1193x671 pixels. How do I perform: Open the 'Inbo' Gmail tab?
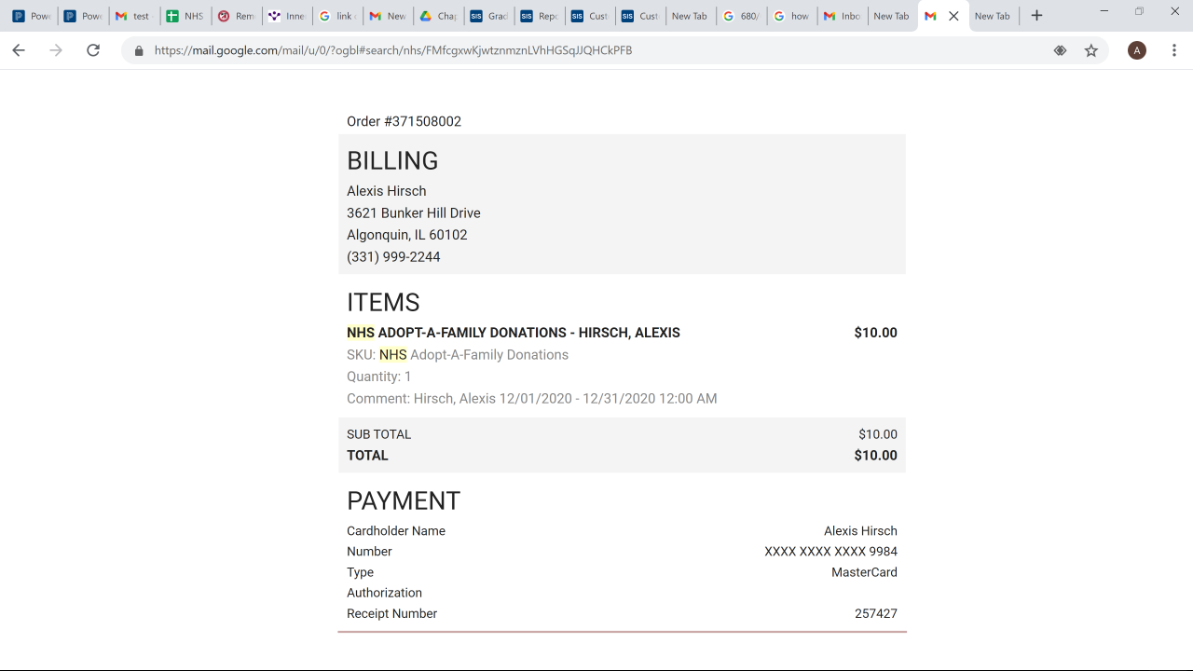pyautogui.click(x=842, y=16)
